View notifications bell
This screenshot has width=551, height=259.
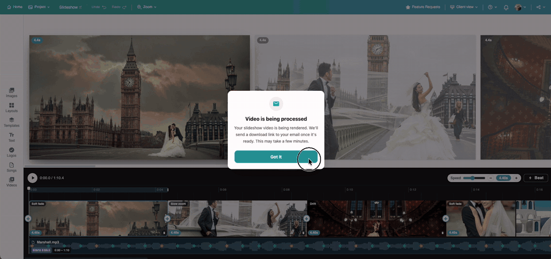(x=506, y=7)
